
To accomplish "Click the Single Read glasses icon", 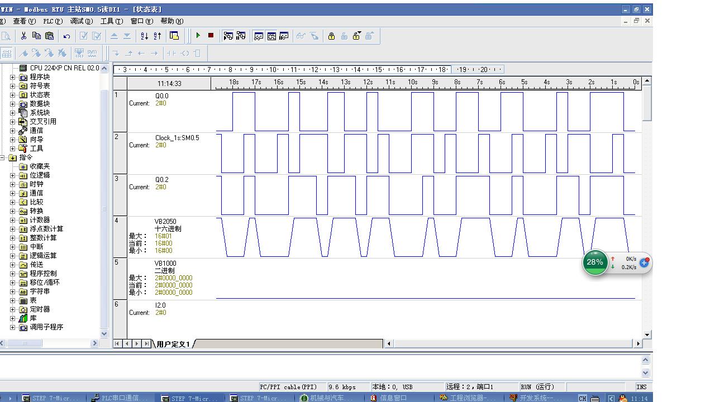I will (x=301, y=36).
